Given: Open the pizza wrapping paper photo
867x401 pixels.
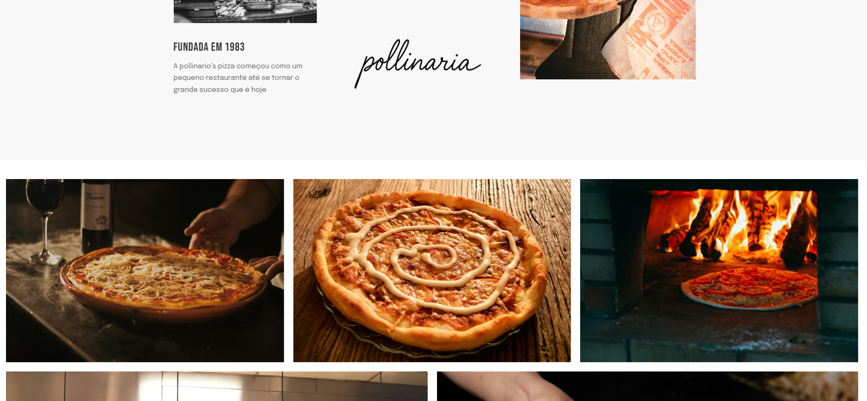Looking at the screenshot, I should (x=607, y=39).
